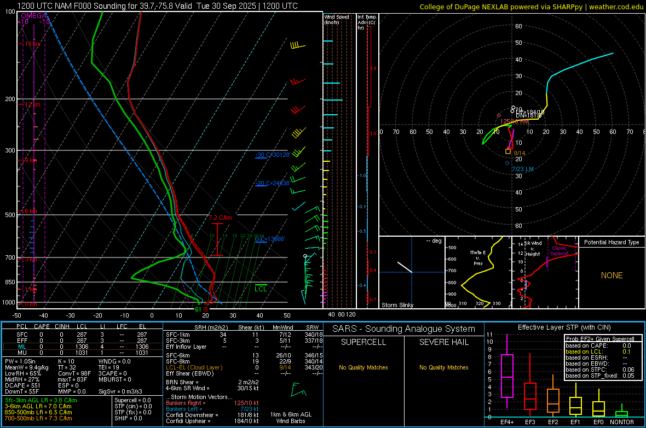Select the '125/10 RM' hodograph label
The width and height of the screenshot is (646, 428).
tap(514, 121)
